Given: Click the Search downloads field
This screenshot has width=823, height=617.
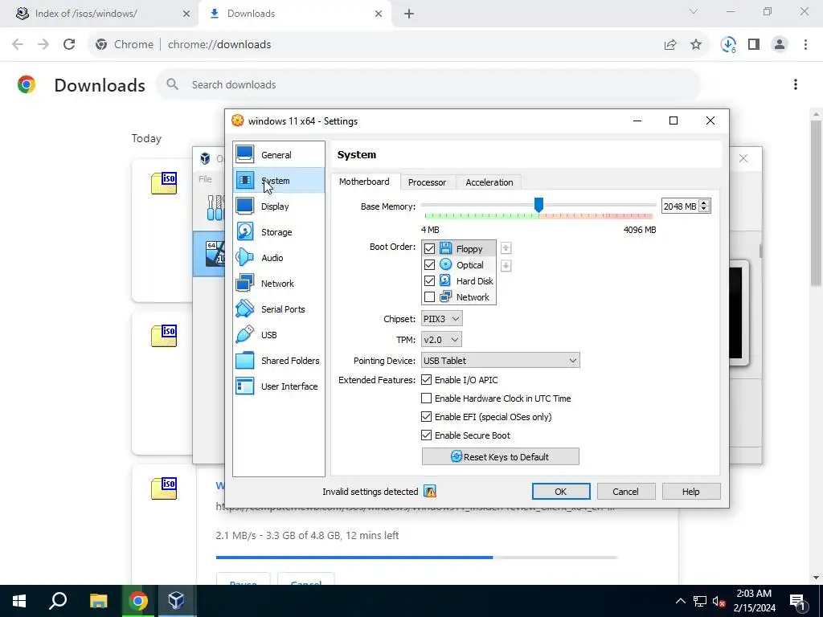Looking at the screenshot, I should tap(428, 84).
